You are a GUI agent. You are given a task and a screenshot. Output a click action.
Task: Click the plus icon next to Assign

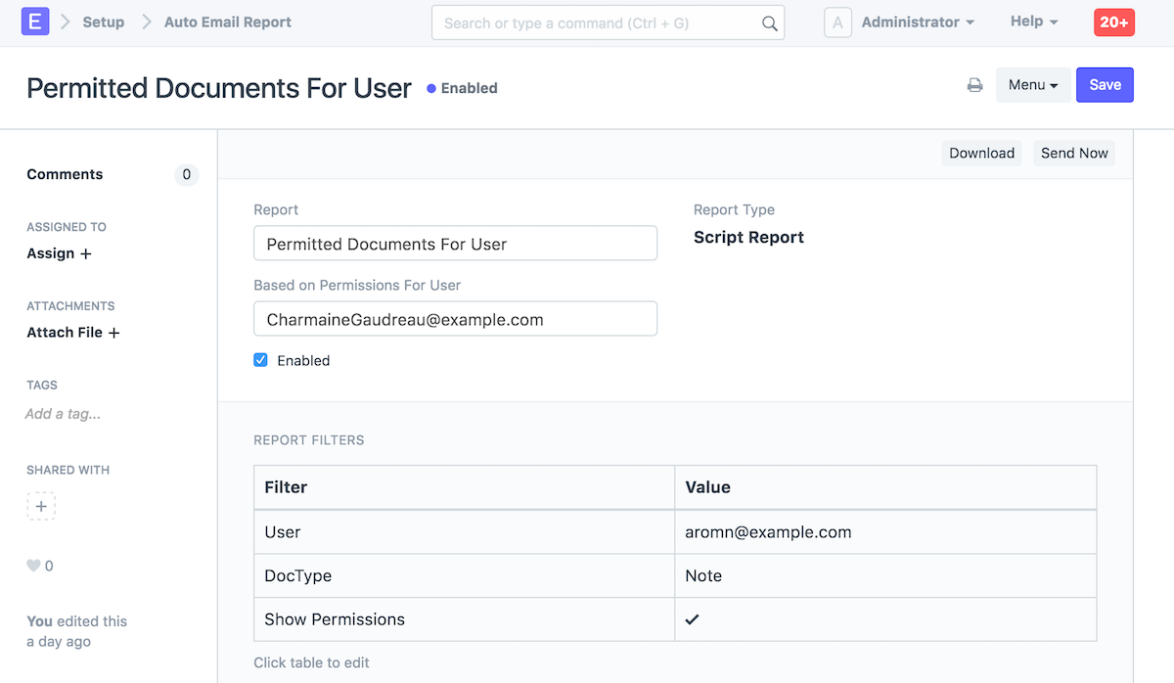(x=86, y=254)
